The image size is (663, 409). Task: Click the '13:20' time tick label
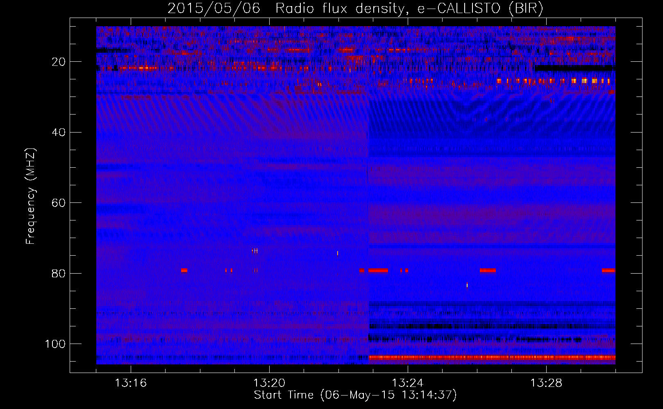[269, 383]
